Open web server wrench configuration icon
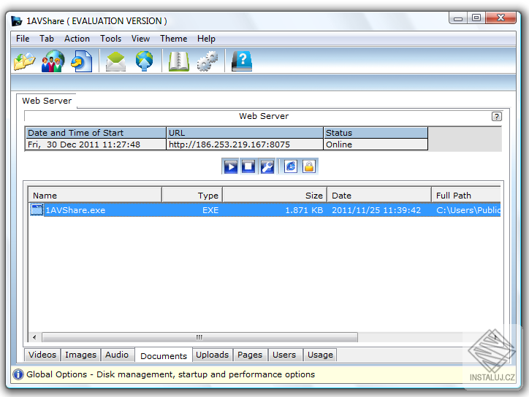 point(267,166)
